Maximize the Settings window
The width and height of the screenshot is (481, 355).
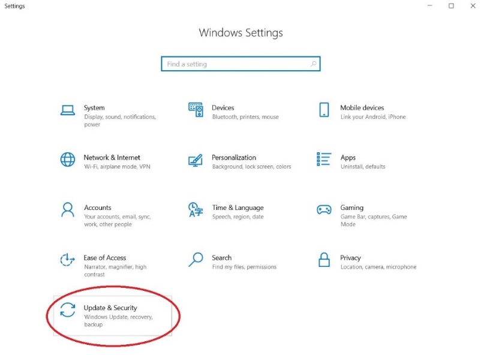pyautogui.click(x=451, y=5)
